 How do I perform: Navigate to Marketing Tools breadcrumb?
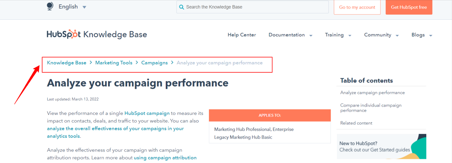(x=114, y=63)
